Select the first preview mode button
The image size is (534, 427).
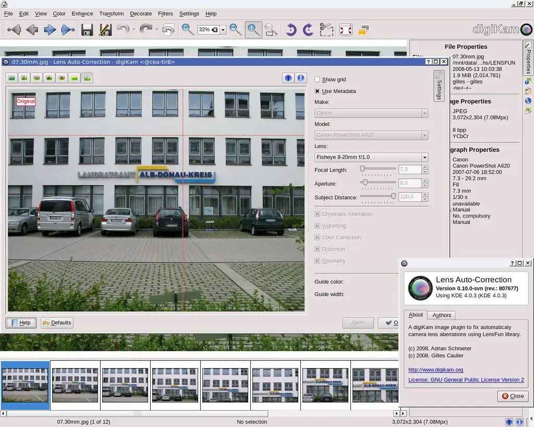point(11,78)
